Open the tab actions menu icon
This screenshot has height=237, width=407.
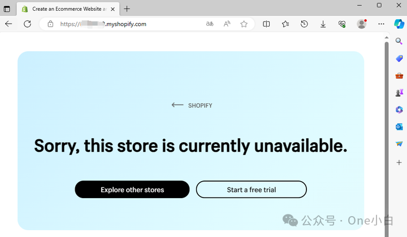click(x=7, y=9)
